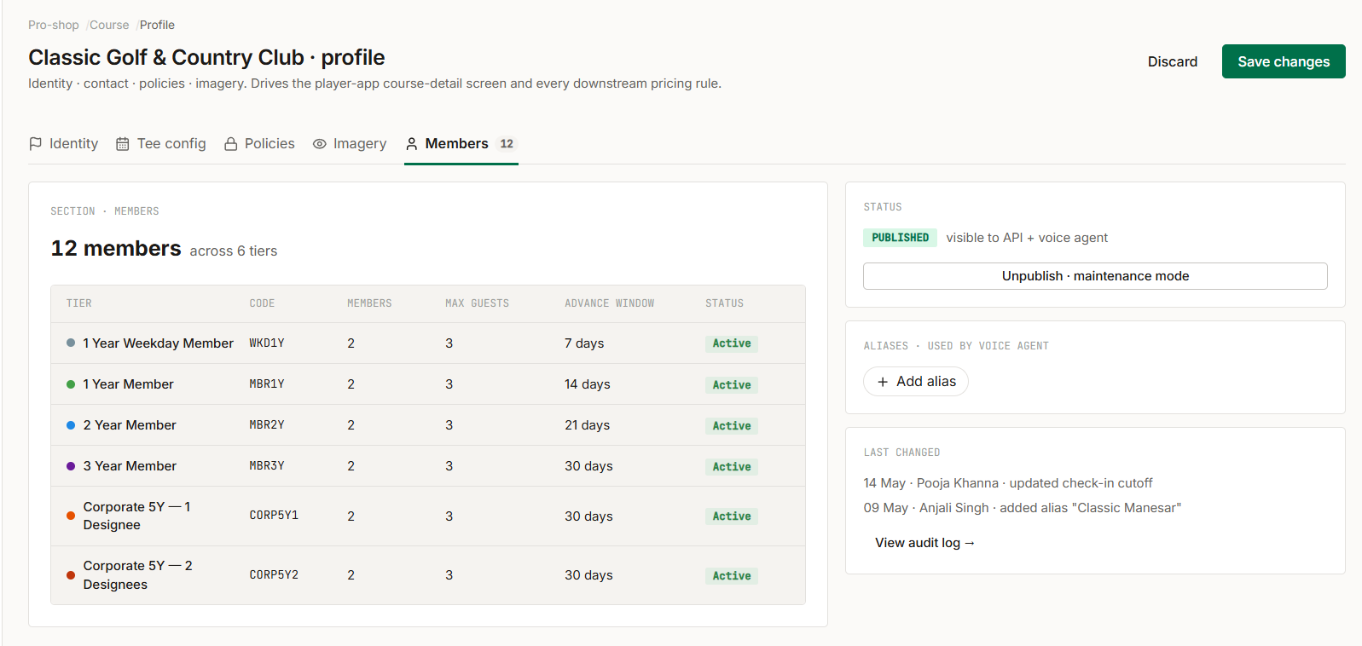Add a new alias
The image size is (1362, 646).
point(916,382)
